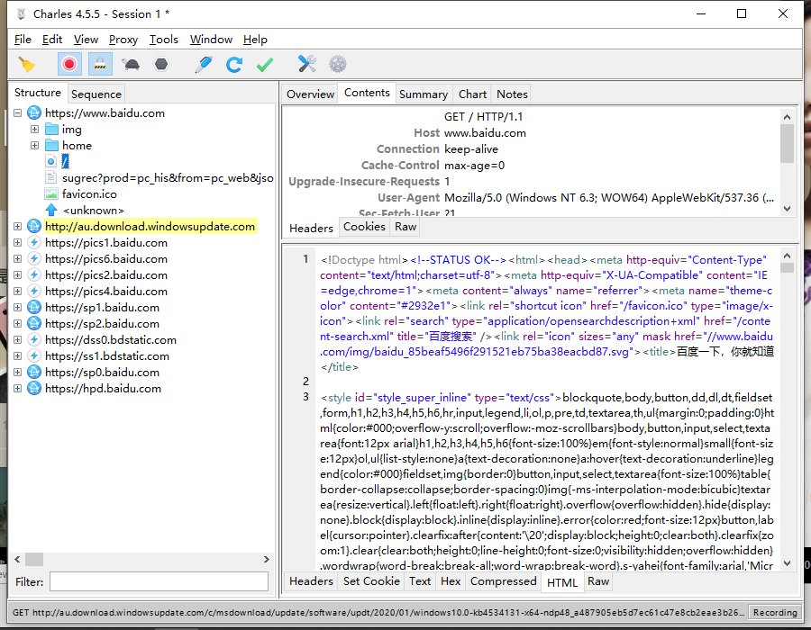This screenshot has height=630, width=811.
Task: Click the favicon.ico image icon
Action: pyautogui.click(x=51, y=194)
